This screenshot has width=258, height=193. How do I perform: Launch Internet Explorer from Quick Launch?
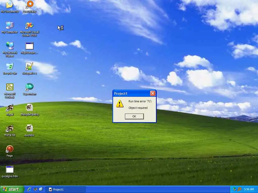pos(29,189)
